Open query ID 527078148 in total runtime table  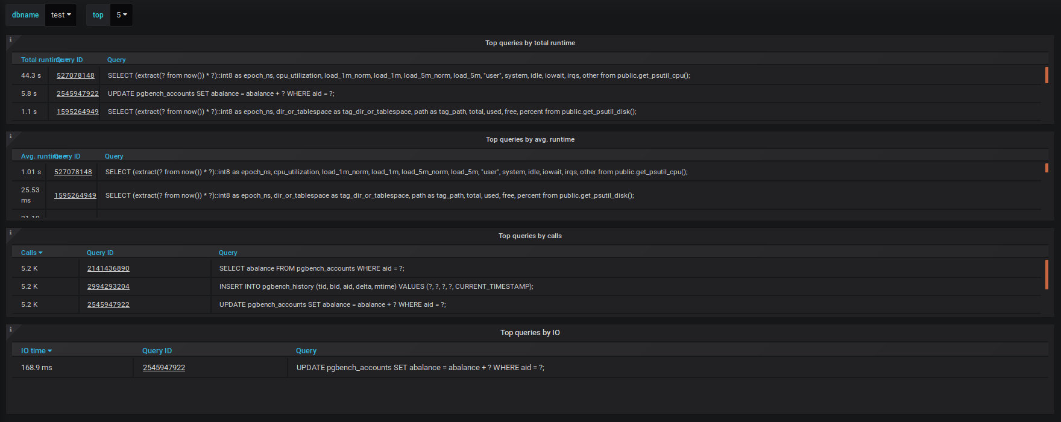click(x=75, y=75)
